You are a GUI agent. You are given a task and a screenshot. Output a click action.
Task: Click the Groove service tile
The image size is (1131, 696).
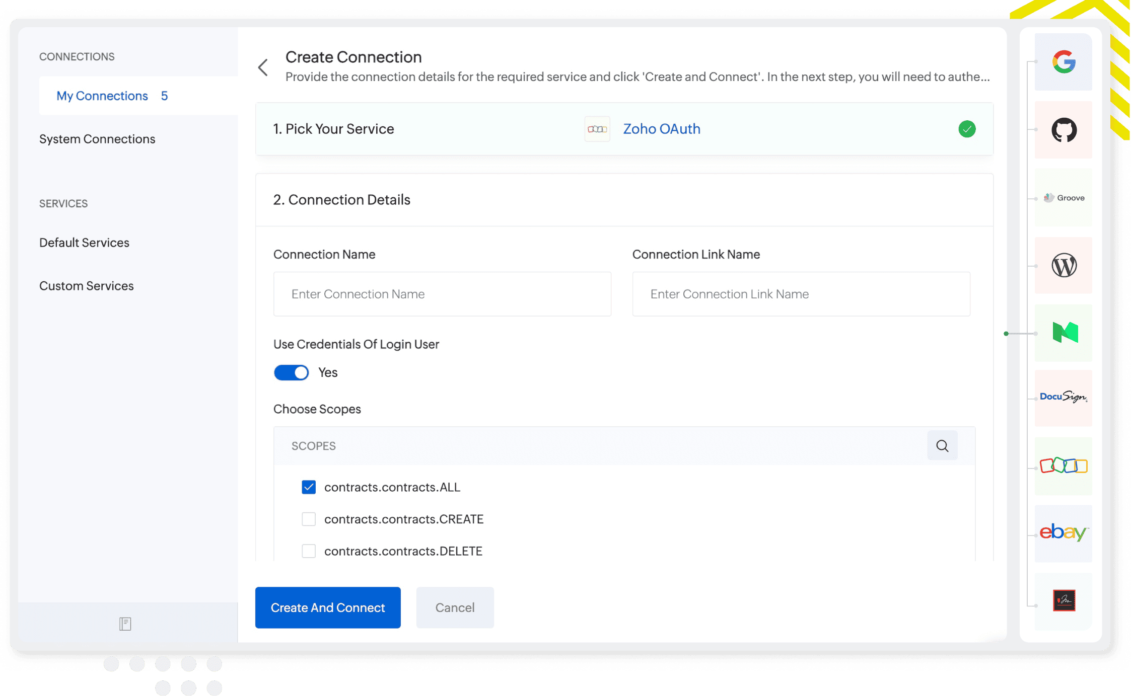pos(1064,198)
